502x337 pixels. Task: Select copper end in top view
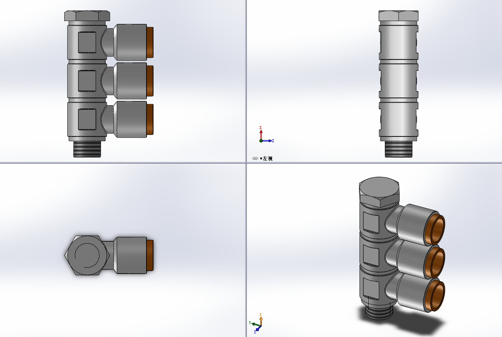click(150, 255)
